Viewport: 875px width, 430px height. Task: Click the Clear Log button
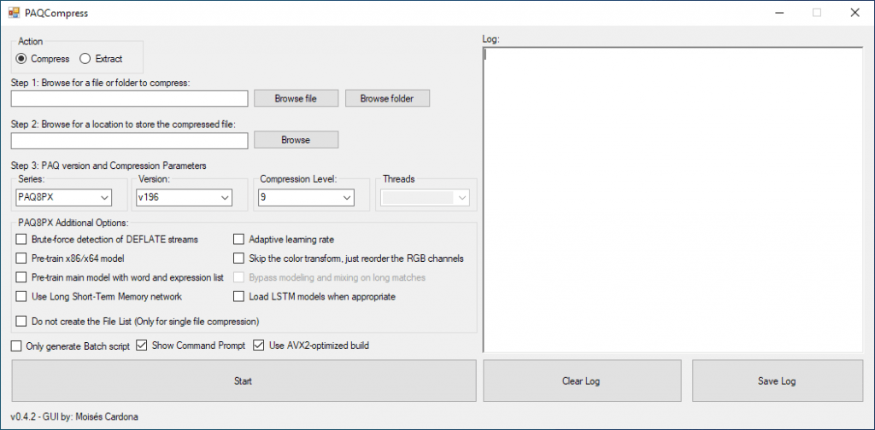(582, 381)
